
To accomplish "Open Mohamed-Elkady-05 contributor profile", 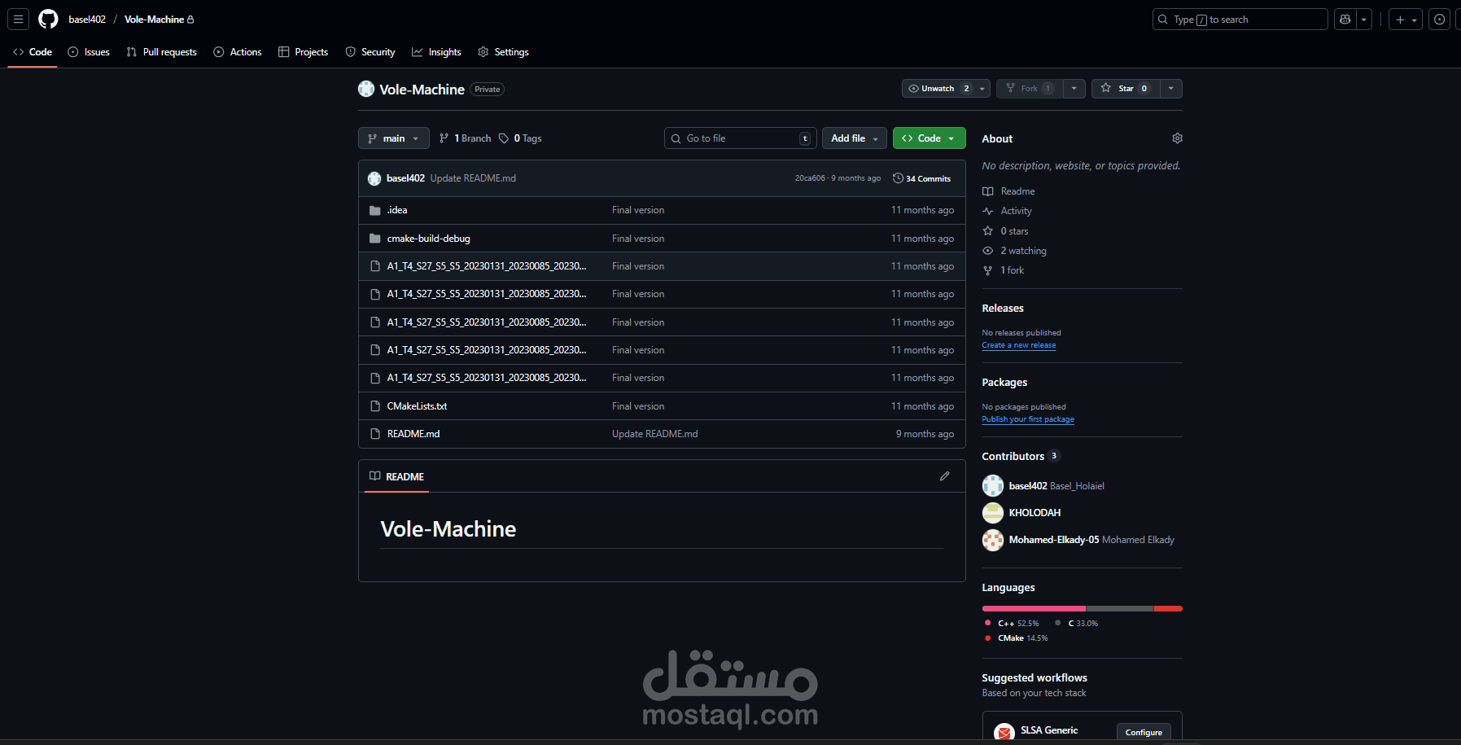I will click(1054, 540).
